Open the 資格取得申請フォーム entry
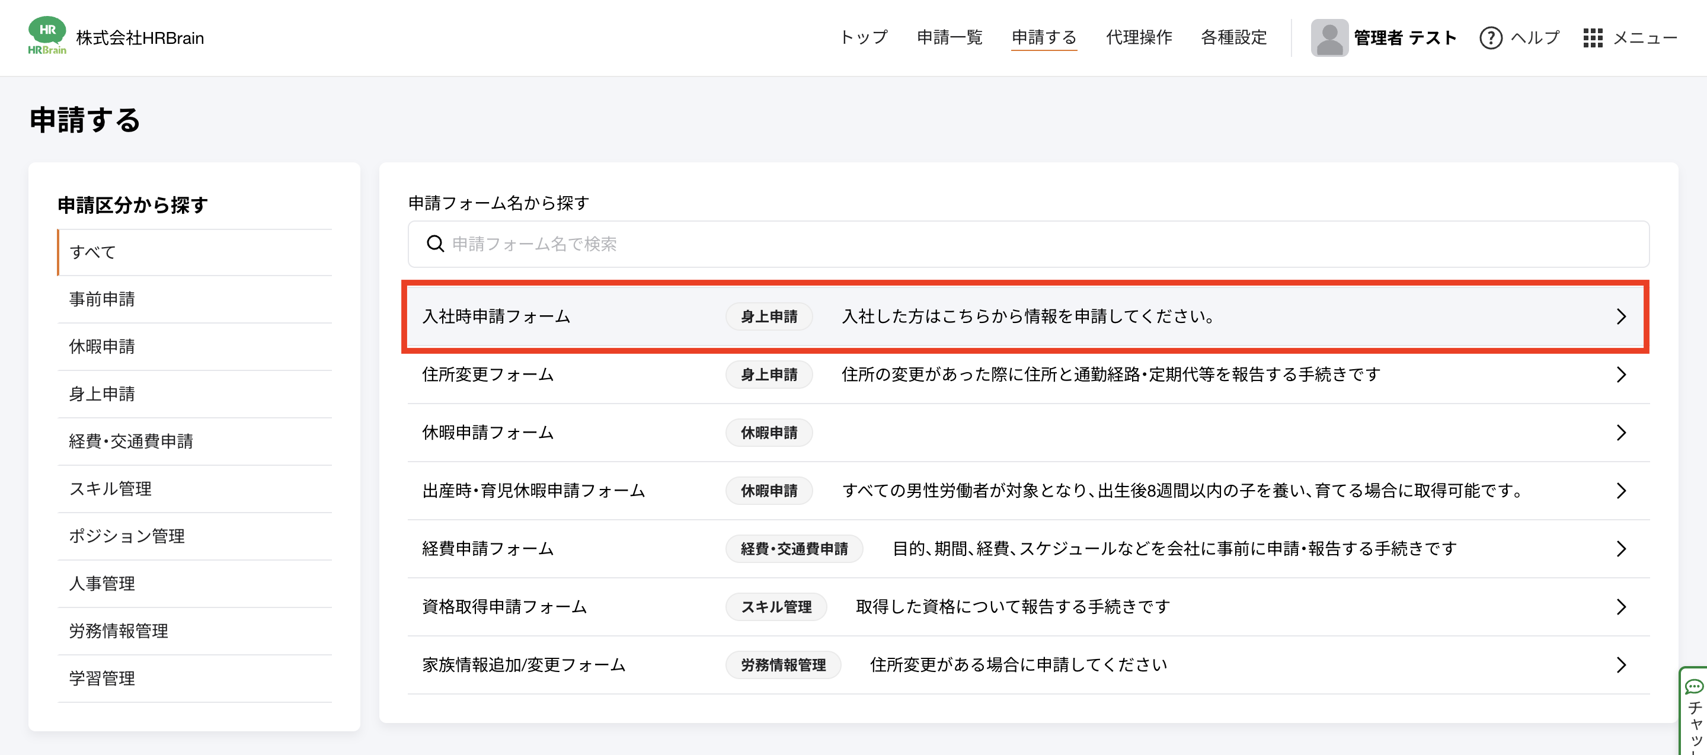Screen dimensions: 1707x755 pyautogui.click(x=504, y=607)
